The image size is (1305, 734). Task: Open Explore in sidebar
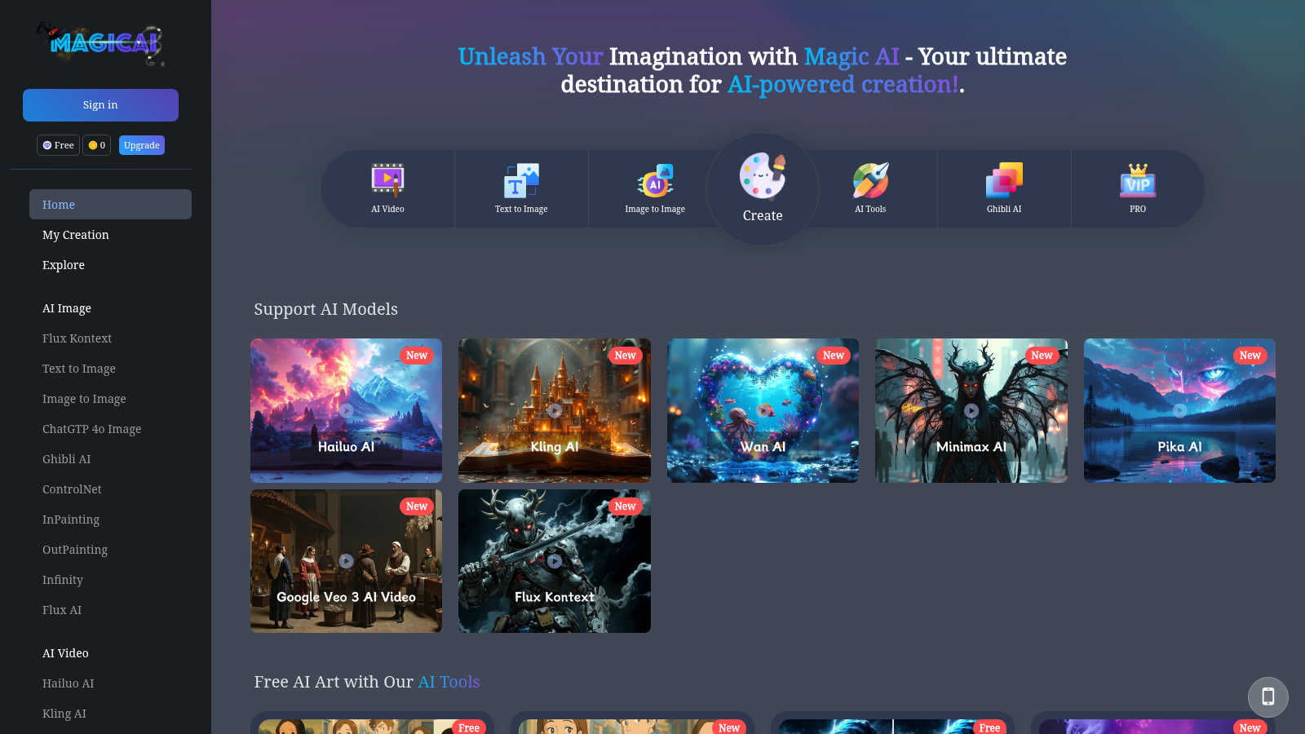(x=64, y=265)
